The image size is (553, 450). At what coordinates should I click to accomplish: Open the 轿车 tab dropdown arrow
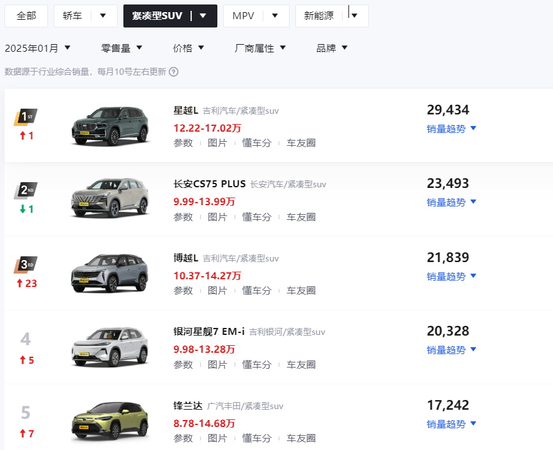(x=103, y=15)
